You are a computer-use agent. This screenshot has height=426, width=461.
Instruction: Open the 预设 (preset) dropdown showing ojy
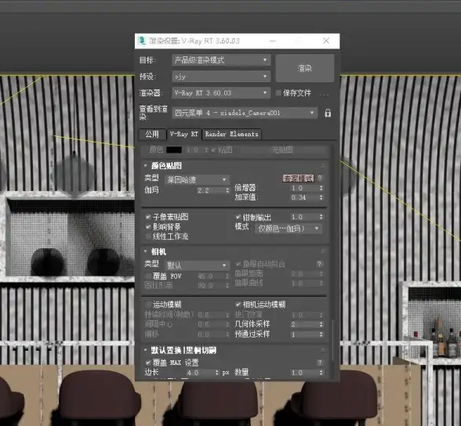click(x=221, y=77)
